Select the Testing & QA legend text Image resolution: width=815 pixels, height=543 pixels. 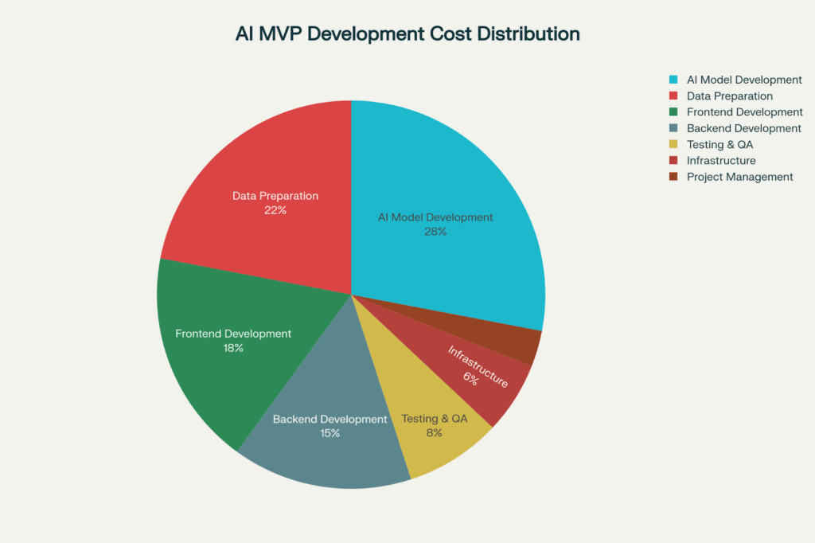719,145
